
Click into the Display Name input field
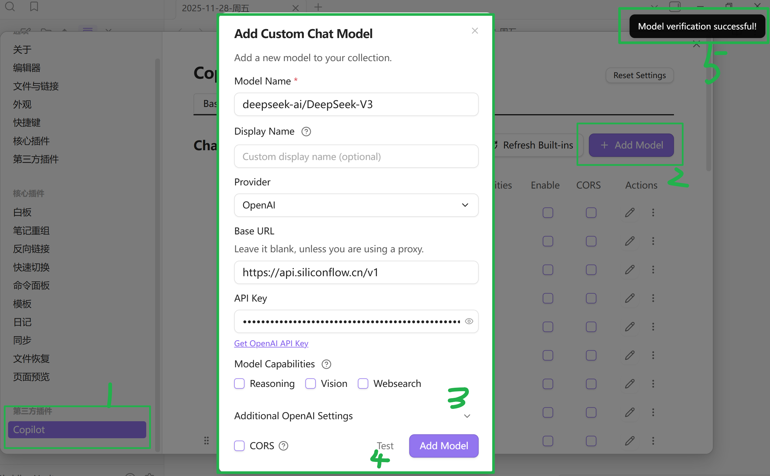[356, 157]
